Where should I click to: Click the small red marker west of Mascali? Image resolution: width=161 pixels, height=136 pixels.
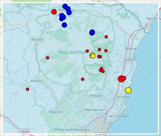point(106,51)
